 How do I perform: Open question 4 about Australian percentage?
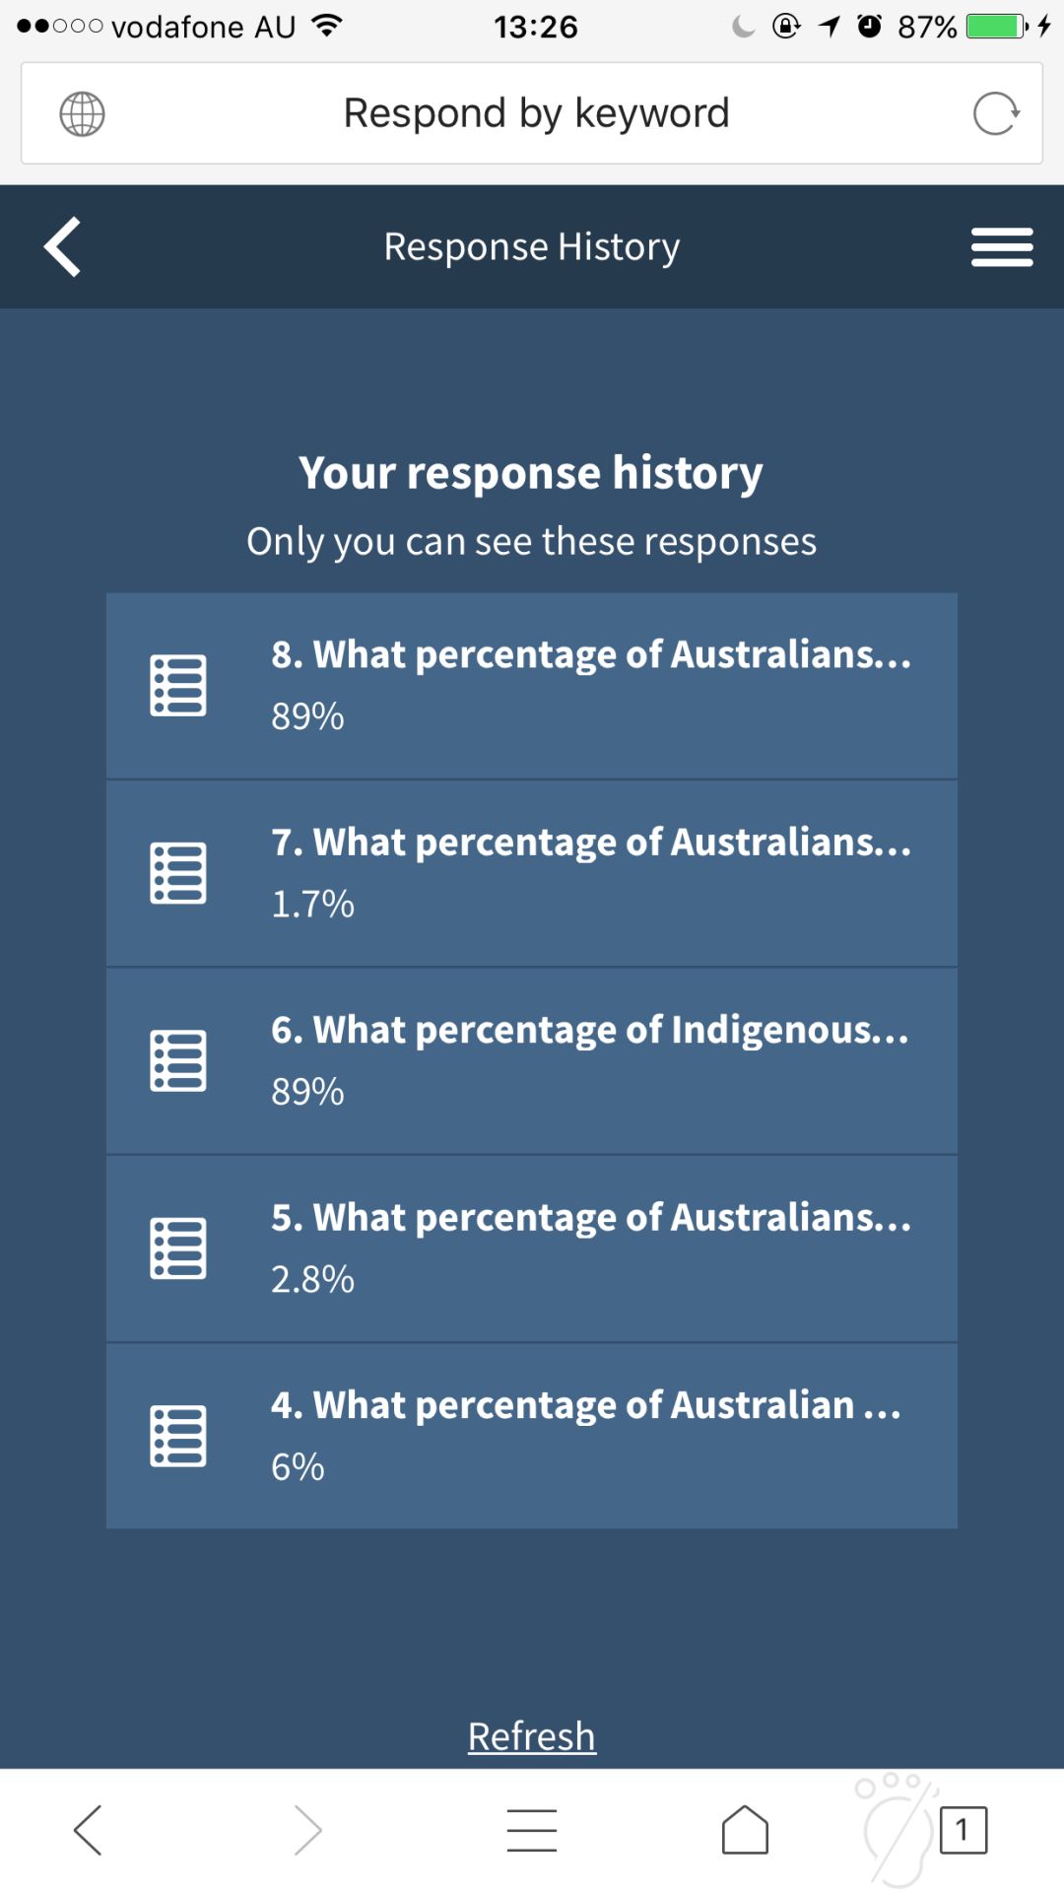click(586, 1406)
